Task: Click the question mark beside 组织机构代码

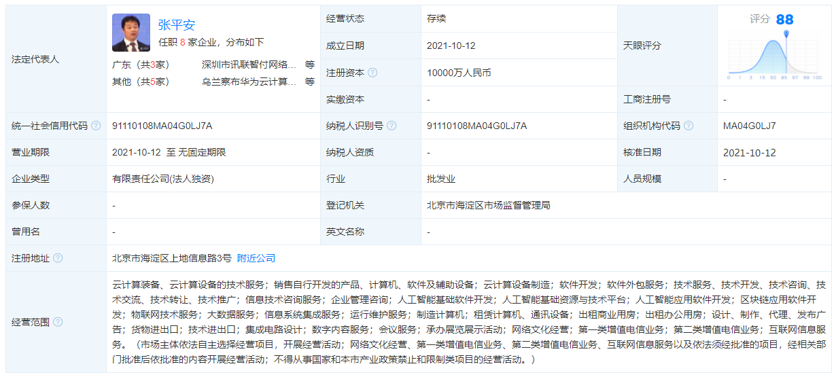Action: [689, 126]
